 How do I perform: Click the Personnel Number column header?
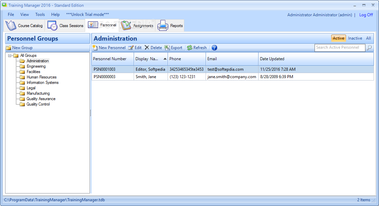[x=113, y=59]
